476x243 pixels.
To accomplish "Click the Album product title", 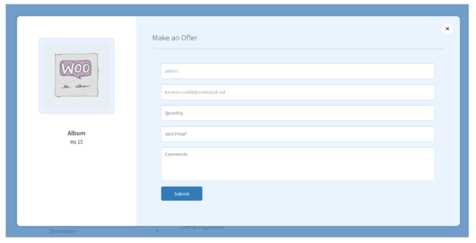I will (76, 133).
